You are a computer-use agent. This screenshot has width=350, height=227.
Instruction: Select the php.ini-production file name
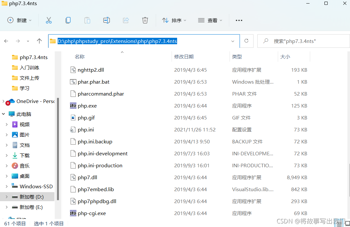(100, 166)
